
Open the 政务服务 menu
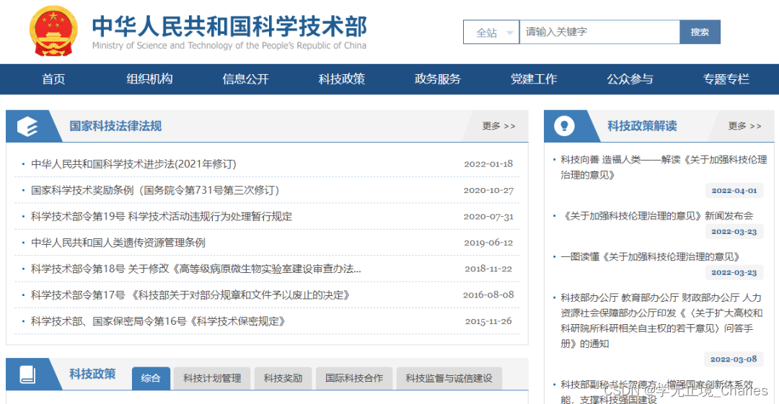coord(438,79)
